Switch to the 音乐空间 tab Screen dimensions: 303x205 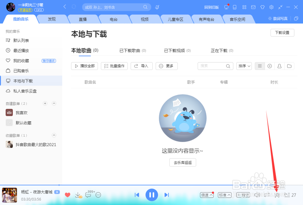237,19
